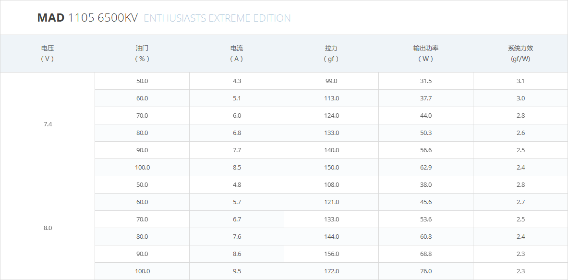
Task: Click the 拉力 (gf) column header
Action: tap(331, 54)
